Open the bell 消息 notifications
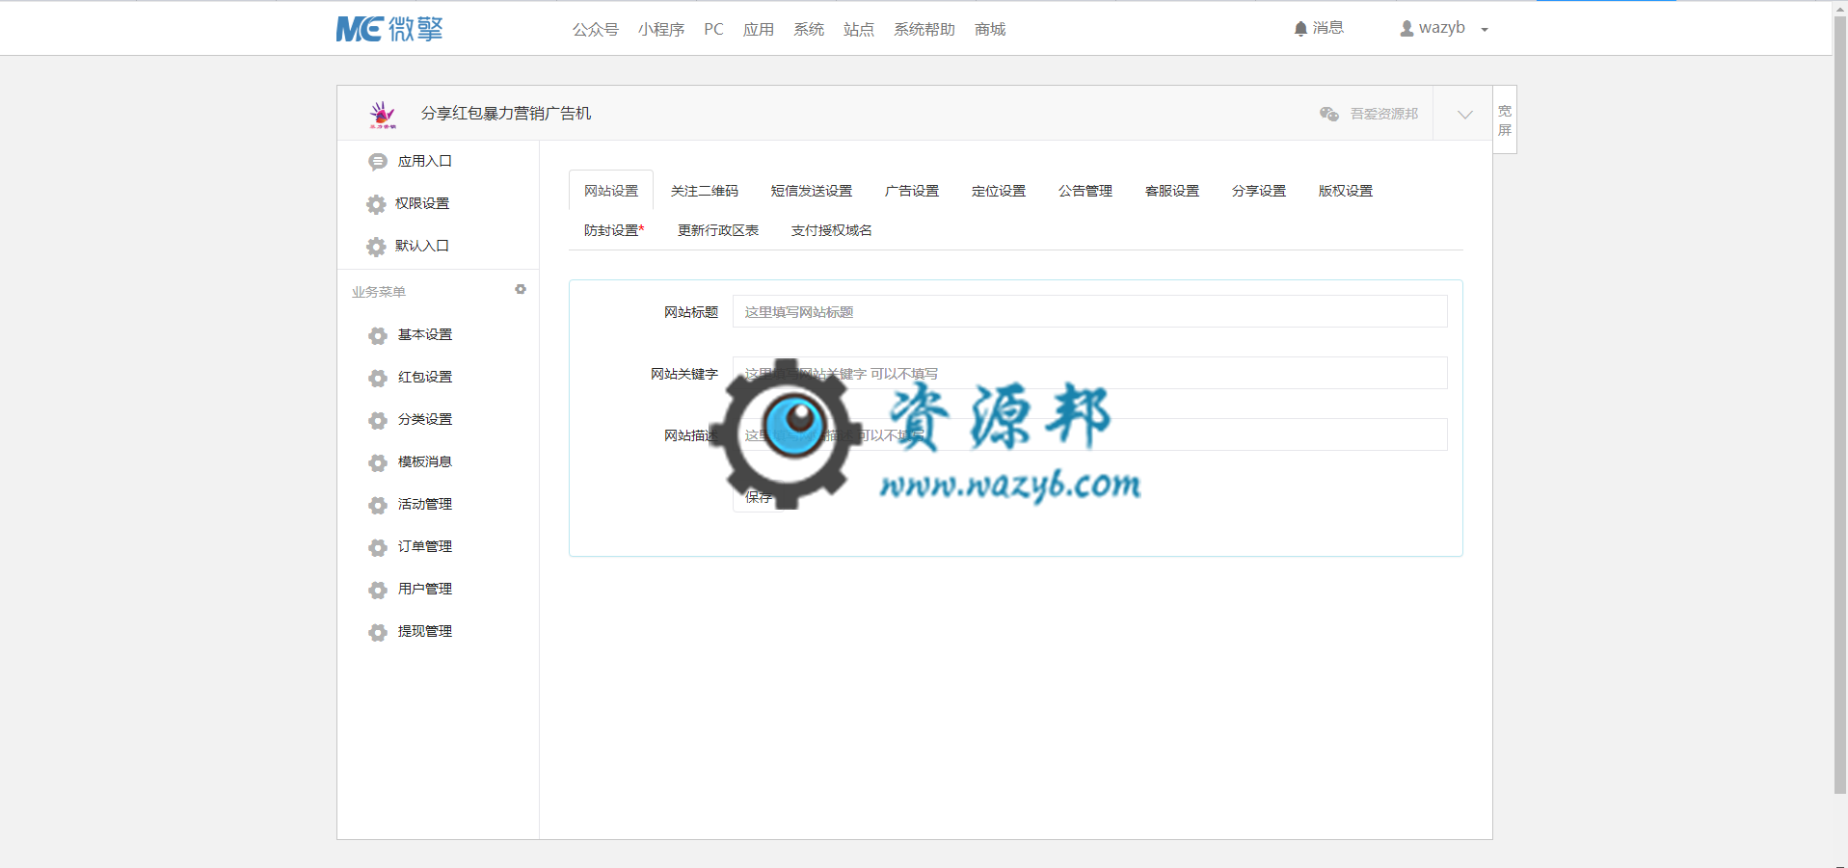This screenshot has width=1848, height=868. point(1318,28)
